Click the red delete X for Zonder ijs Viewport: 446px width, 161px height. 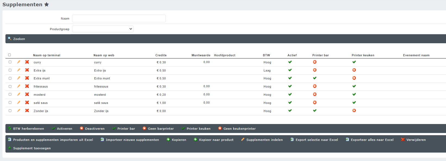click(x=27, y=111)
